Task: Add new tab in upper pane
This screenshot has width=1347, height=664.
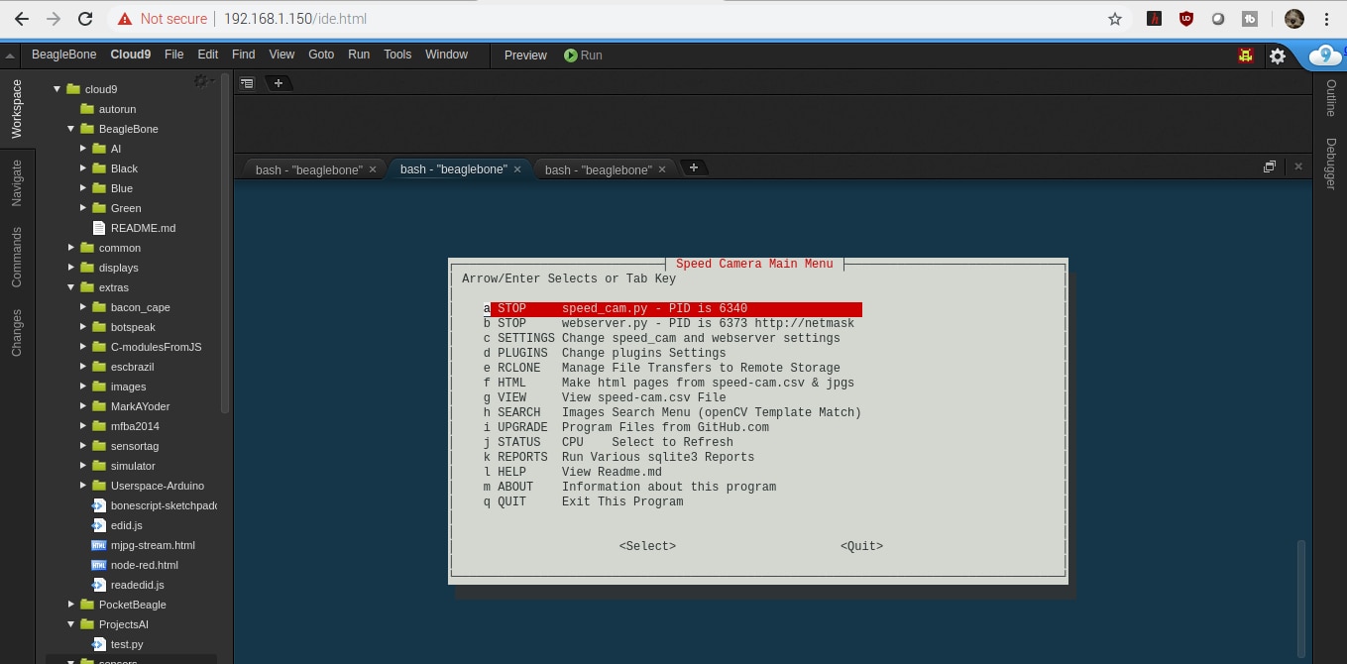Action: click(279, 83)
